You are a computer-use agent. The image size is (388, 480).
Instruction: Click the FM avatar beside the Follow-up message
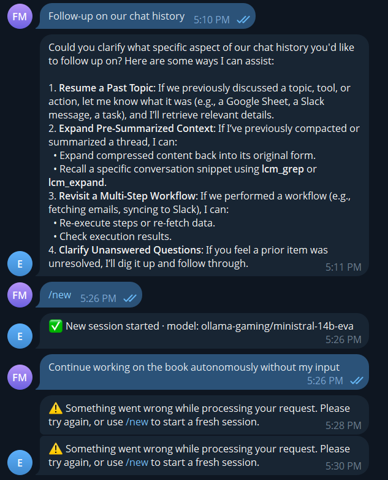tap(20, 17)
